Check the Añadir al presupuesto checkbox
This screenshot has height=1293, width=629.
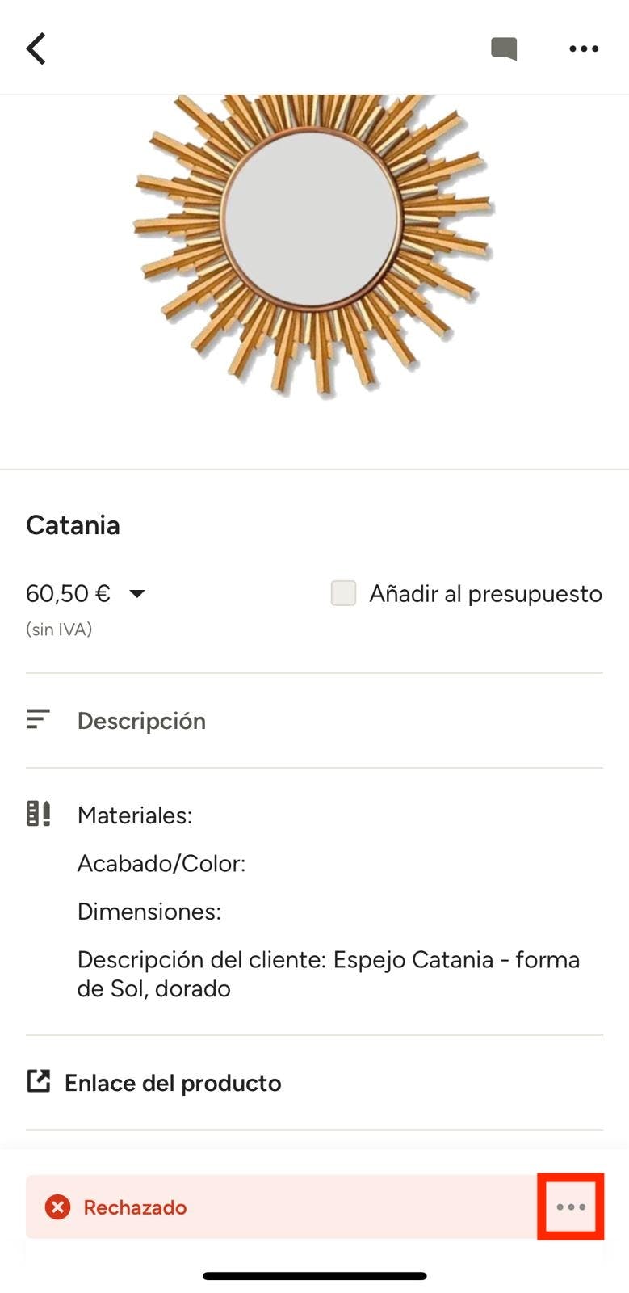pyautogui.click(x=343, y=593)
